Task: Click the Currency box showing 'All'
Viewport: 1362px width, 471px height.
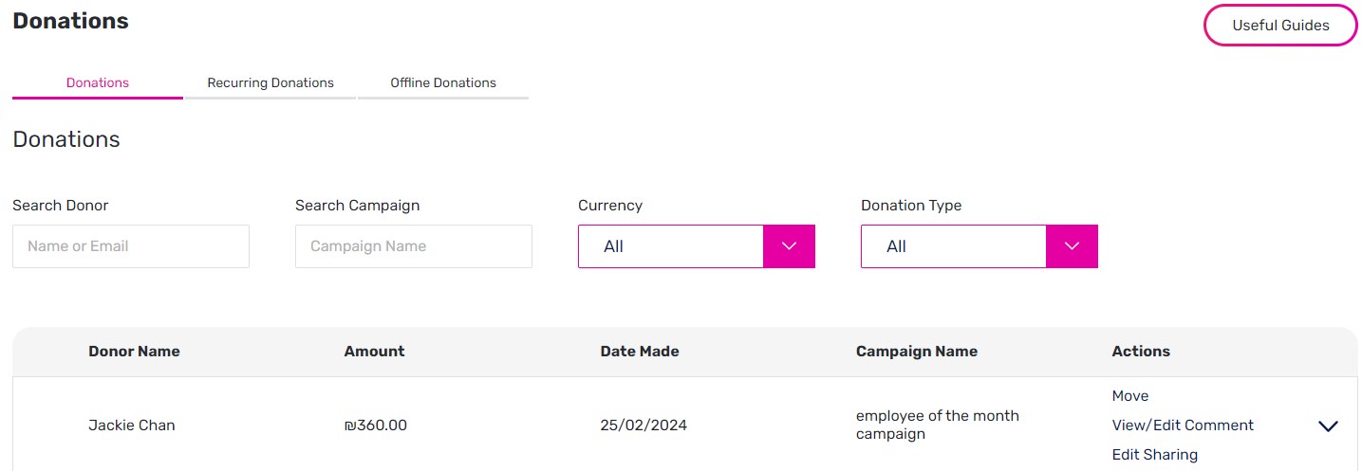Action: (x=671, y=246)
